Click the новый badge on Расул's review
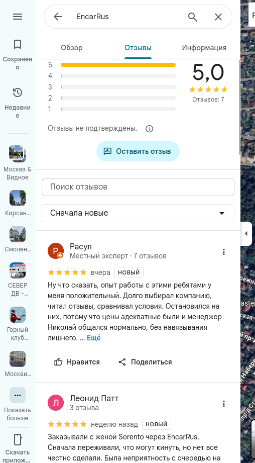The image size is (255, 463). tap(129, 272)
